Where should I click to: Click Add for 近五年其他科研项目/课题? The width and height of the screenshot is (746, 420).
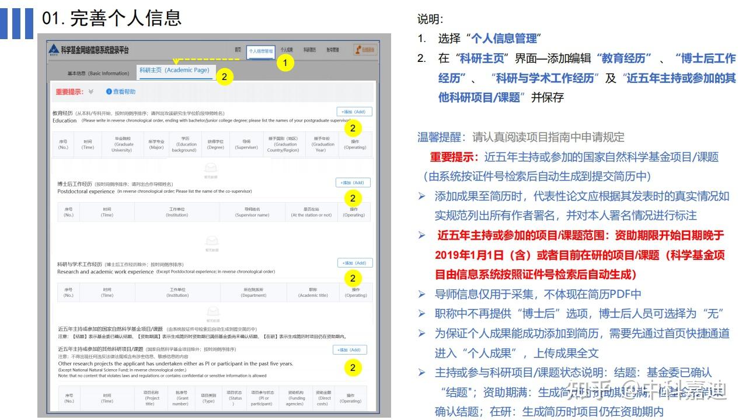[351, 349]
